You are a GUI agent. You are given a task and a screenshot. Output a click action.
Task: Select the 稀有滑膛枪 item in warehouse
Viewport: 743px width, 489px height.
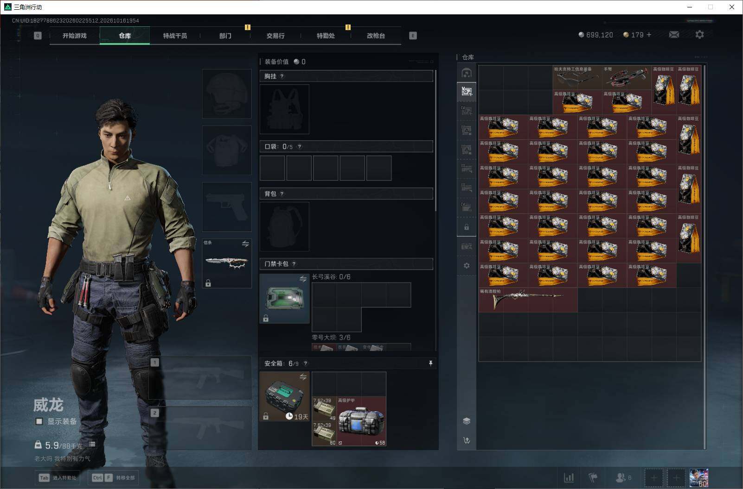[528, 300]
